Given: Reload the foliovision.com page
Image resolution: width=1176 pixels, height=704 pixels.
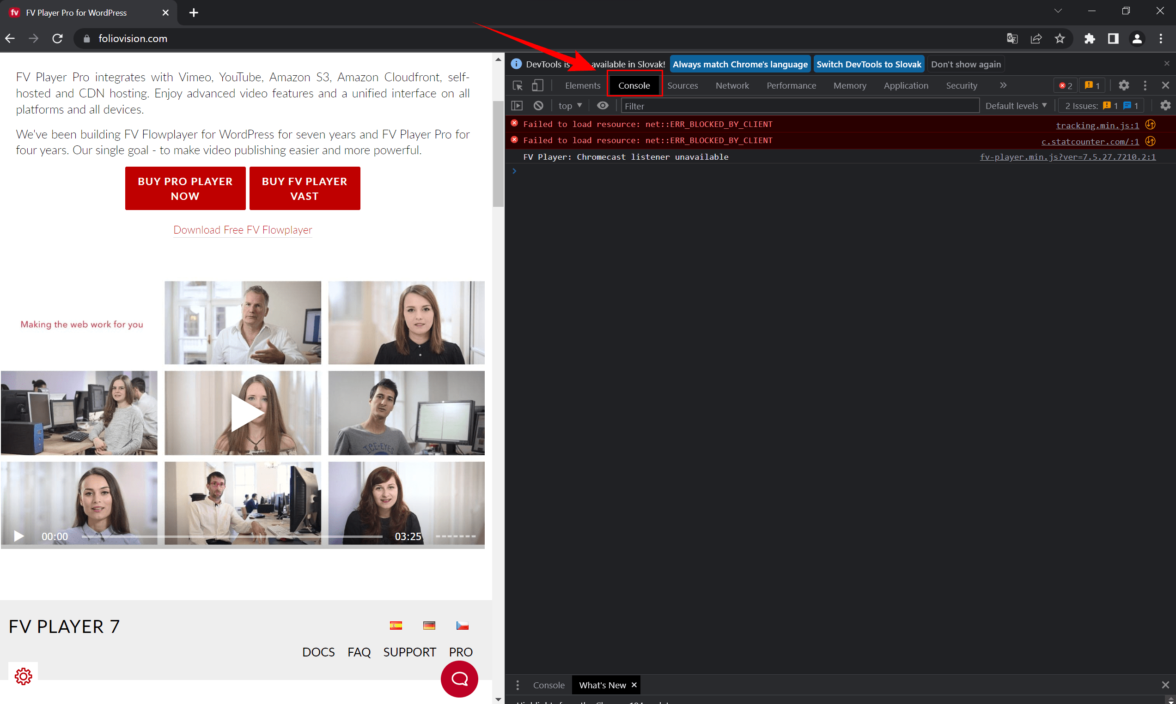Looking at the screenshot, I should 57,38.
